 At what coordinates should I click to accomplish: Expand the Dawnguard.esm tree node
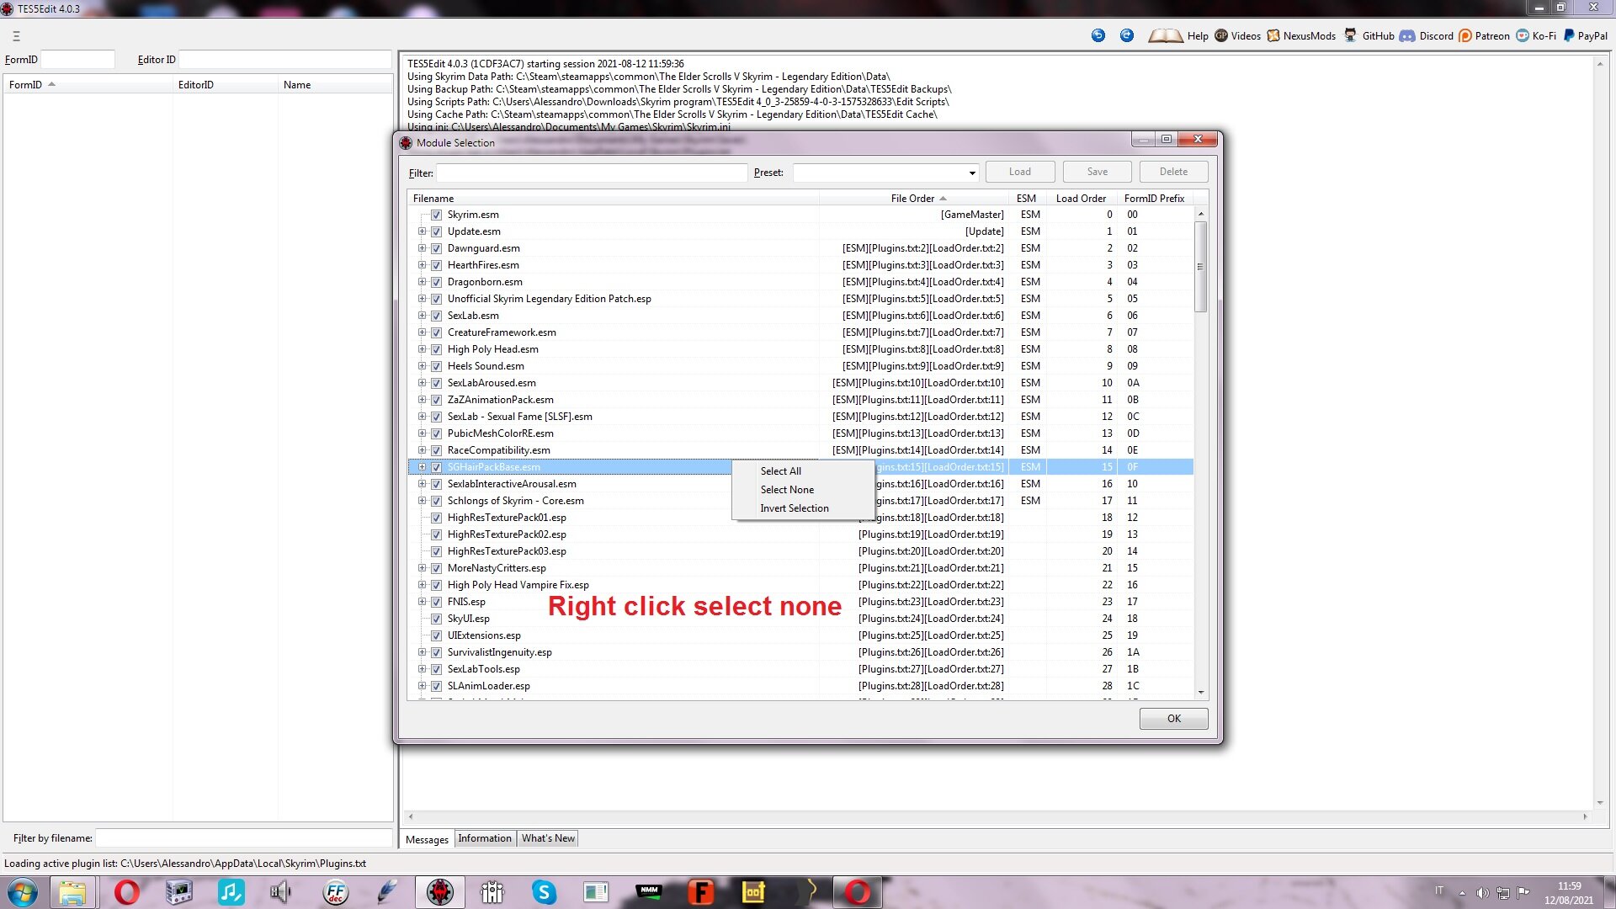coord(422,248)
